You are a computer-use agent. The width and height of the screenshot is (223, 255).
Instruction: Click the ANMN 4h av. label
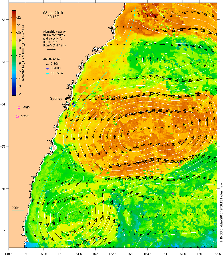click(52, 59)
